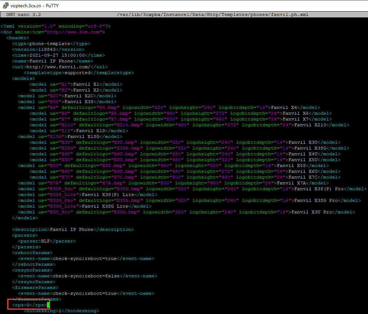Click the model line with ua="X5U"
This screenshot has height=314, width=368.
[185, 160]
